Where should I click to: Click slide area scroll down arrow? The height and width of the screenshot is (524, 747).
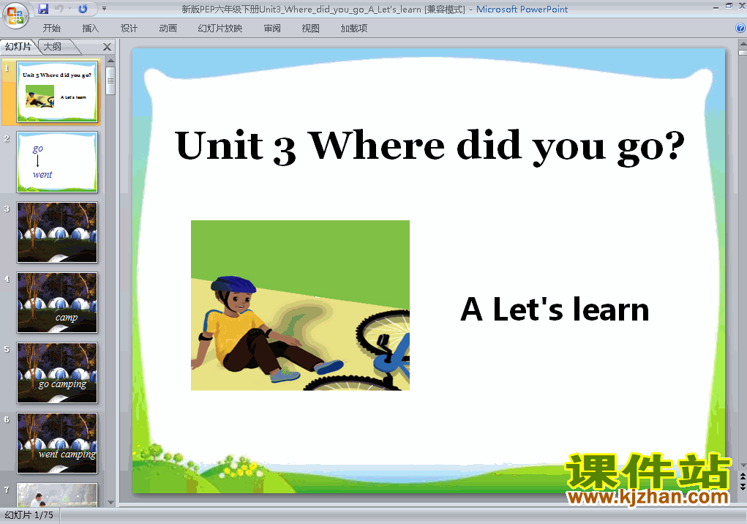coord(743,465)
